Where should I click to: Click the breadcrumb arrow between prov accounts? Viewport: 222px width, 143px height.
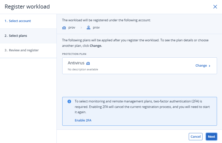click(x=81, y=28)
